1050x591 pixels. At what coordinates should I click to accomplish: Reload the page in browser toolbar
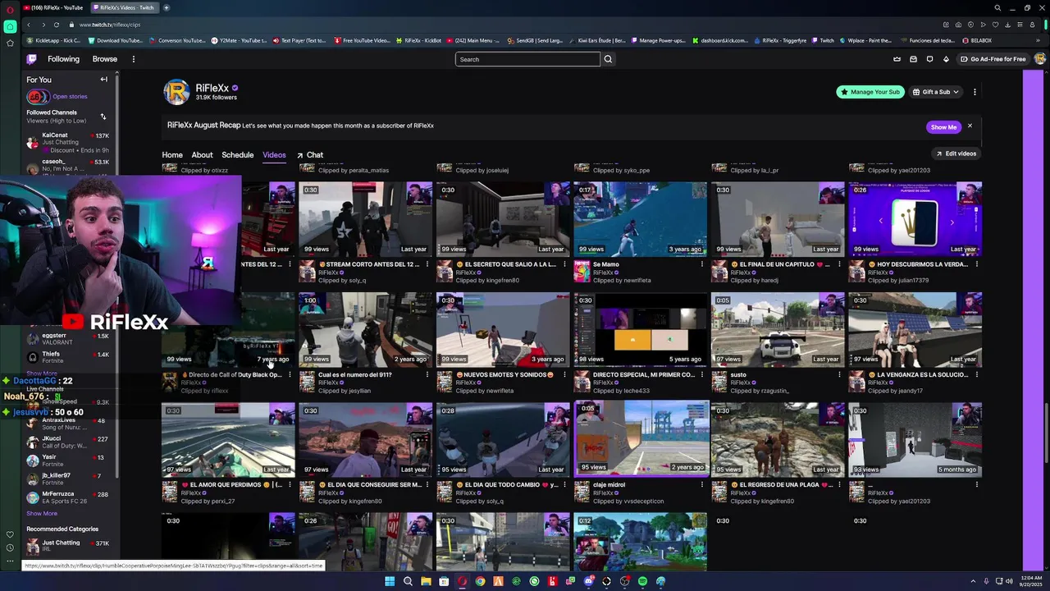tap(56, 25)
